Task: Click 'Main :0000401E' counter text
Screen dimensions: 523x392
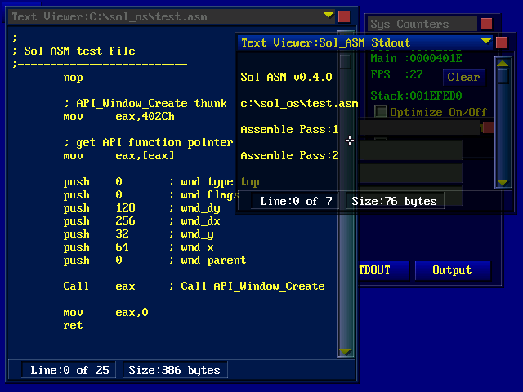Action: [416, 59]
